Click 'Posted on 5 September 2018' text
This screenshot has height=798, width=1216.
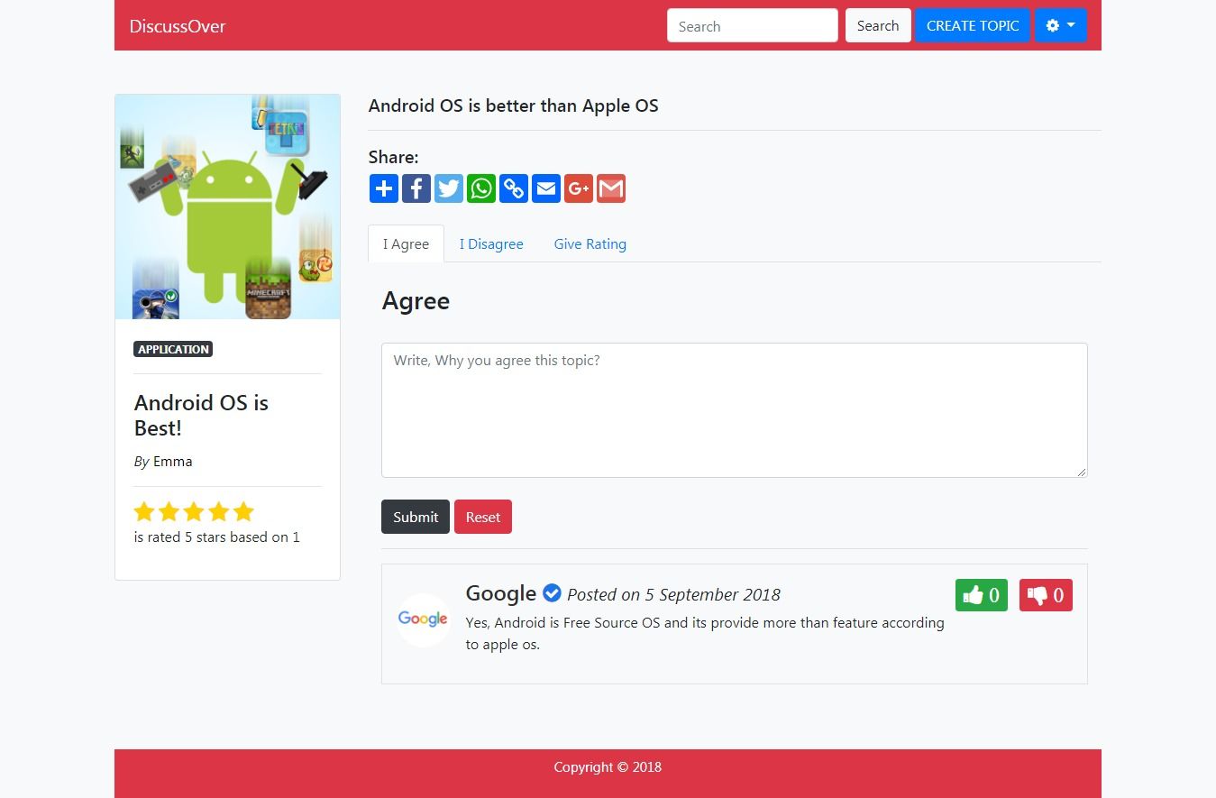pyautogui.click(x=674, y=595)
